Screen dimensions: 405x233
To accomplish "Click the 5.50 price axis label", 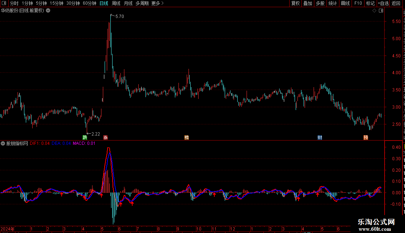I will (x=396, y=22).
